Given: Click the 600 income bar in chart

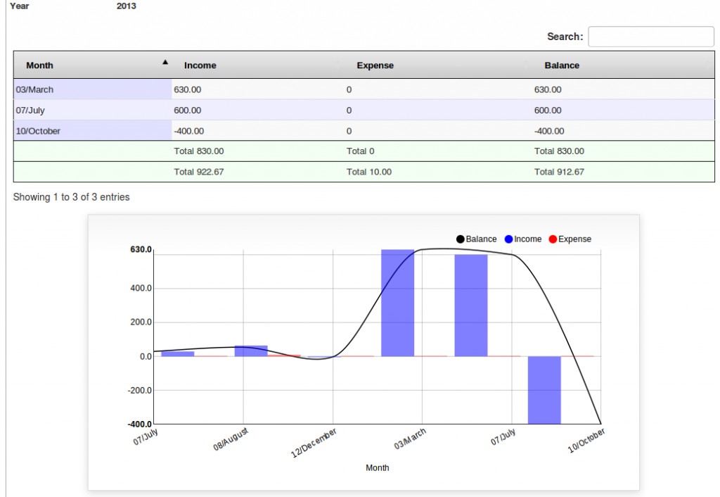Looking at the screenshot, I should 471,306.
